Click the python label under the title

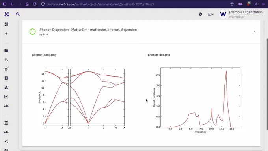44,34
